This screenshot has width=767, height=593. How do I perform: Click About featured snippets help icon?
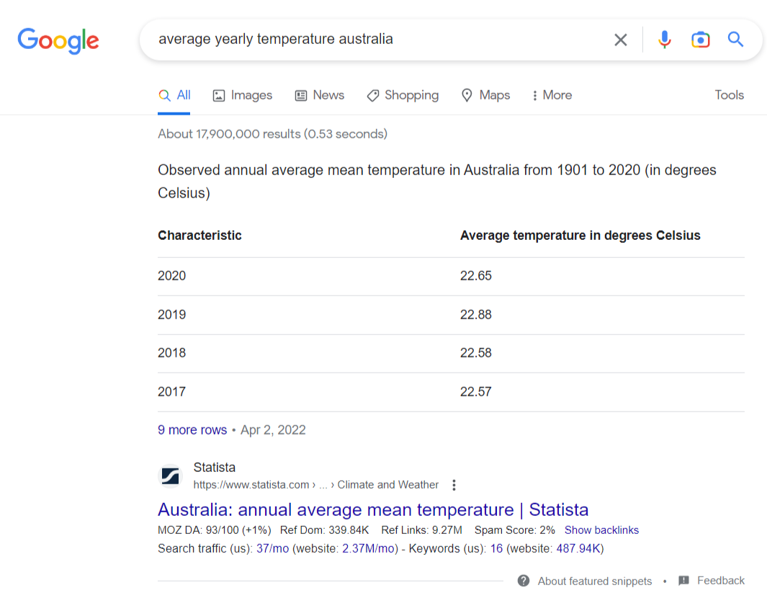click(523, 580)
